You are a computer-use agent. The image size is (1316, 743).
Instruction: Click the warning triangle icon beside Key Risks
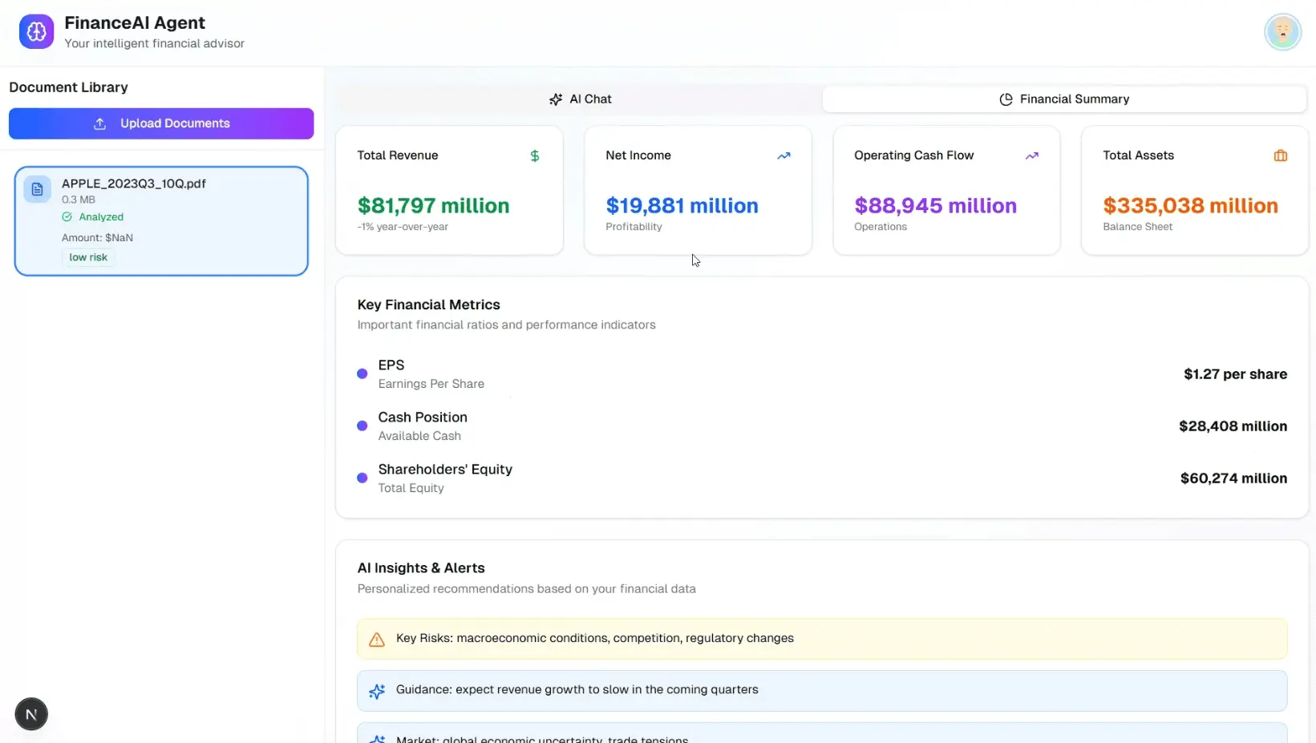click(377, 640)
